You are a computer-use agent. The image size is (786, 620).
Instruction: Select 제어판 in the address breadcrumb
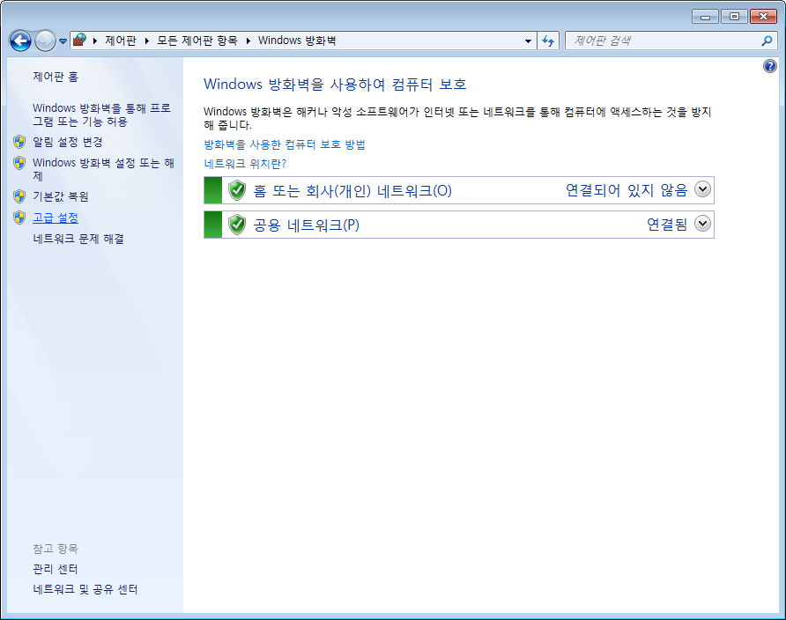[x=121, y=41]
